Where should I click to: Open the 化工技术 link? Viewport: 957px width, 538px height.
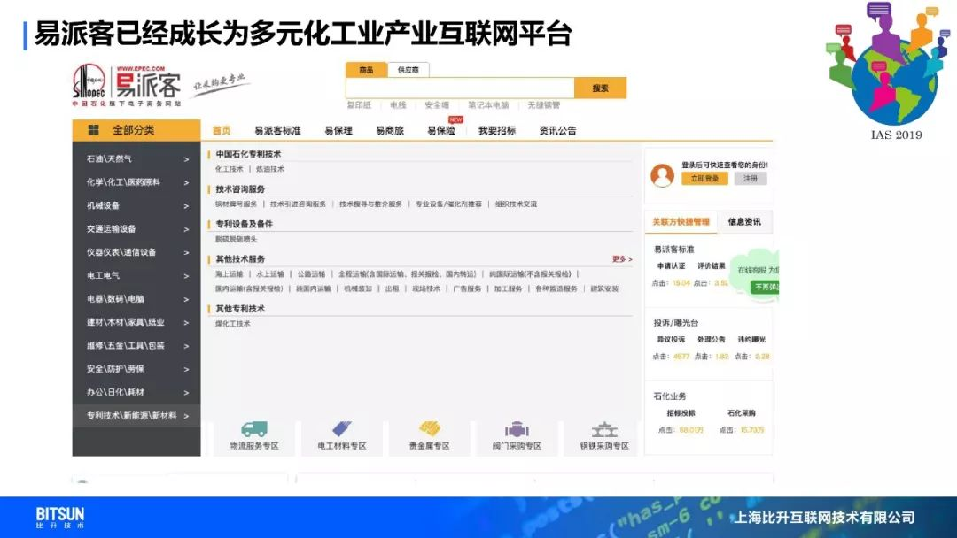(229, 169)
